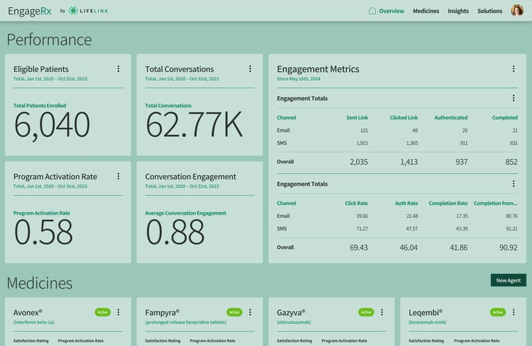
Task: Click Email sent link value 121
Action: coord(364,131)
